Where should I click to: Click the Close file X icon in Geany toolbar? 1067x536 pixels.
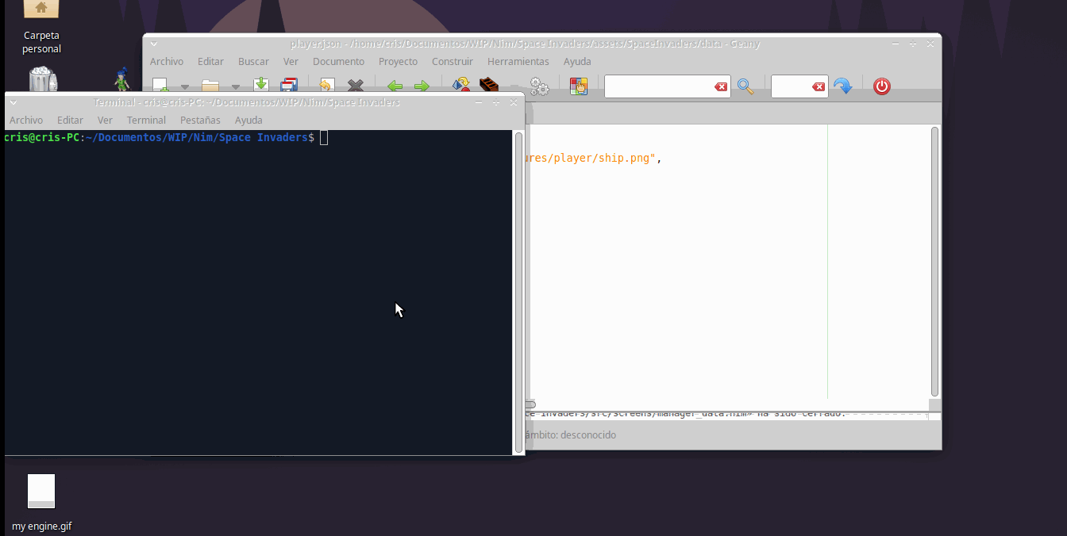(x=356, y=85)
